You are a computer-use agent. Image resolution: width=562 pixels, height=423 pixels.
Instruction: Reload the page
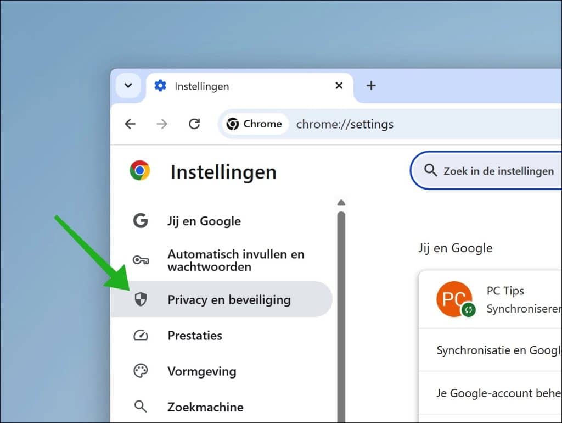pos(194,124)
